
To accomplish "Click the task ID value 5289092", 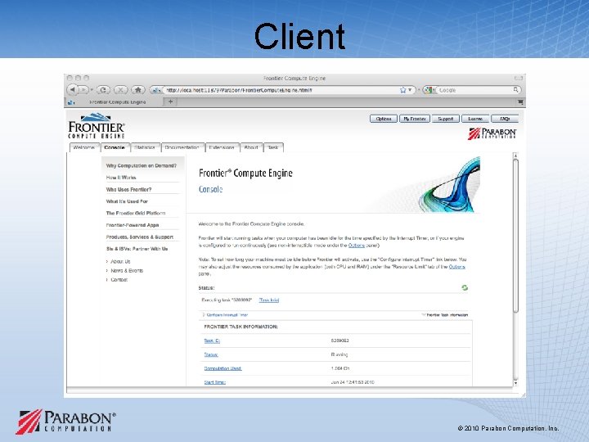I will coord(340,341).
